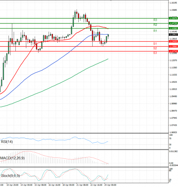This screenshot has width=178, height=187.
Task: Click the 16 Apr 16:00 time label
Action: coord(54,185)
